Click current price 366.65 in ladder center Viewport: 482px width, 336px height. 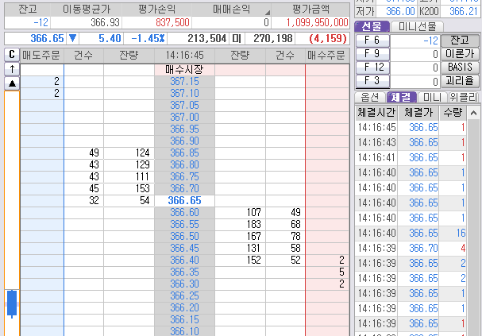(184, 200)
